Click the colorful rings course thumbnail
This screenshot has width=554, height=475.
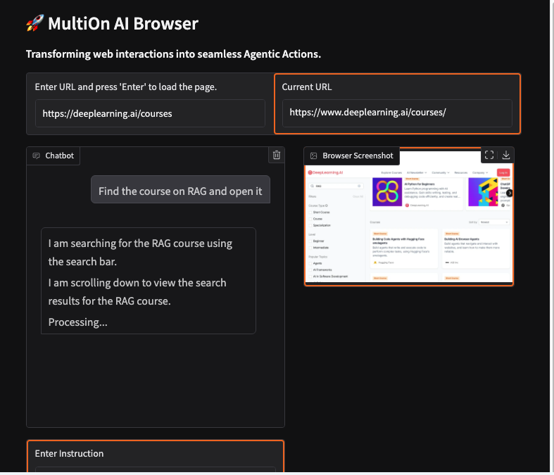click(387, 192)
